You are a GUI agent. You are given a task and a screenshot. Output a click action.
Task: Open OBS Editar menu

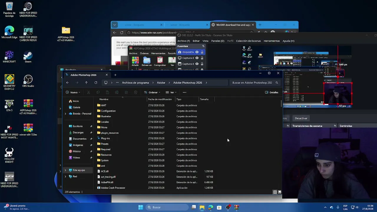click(x=196, y=41)
